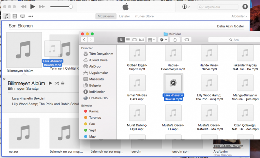
Task: Click the iTunes play button
Action: pyautogui.click(x=33, y=7)
